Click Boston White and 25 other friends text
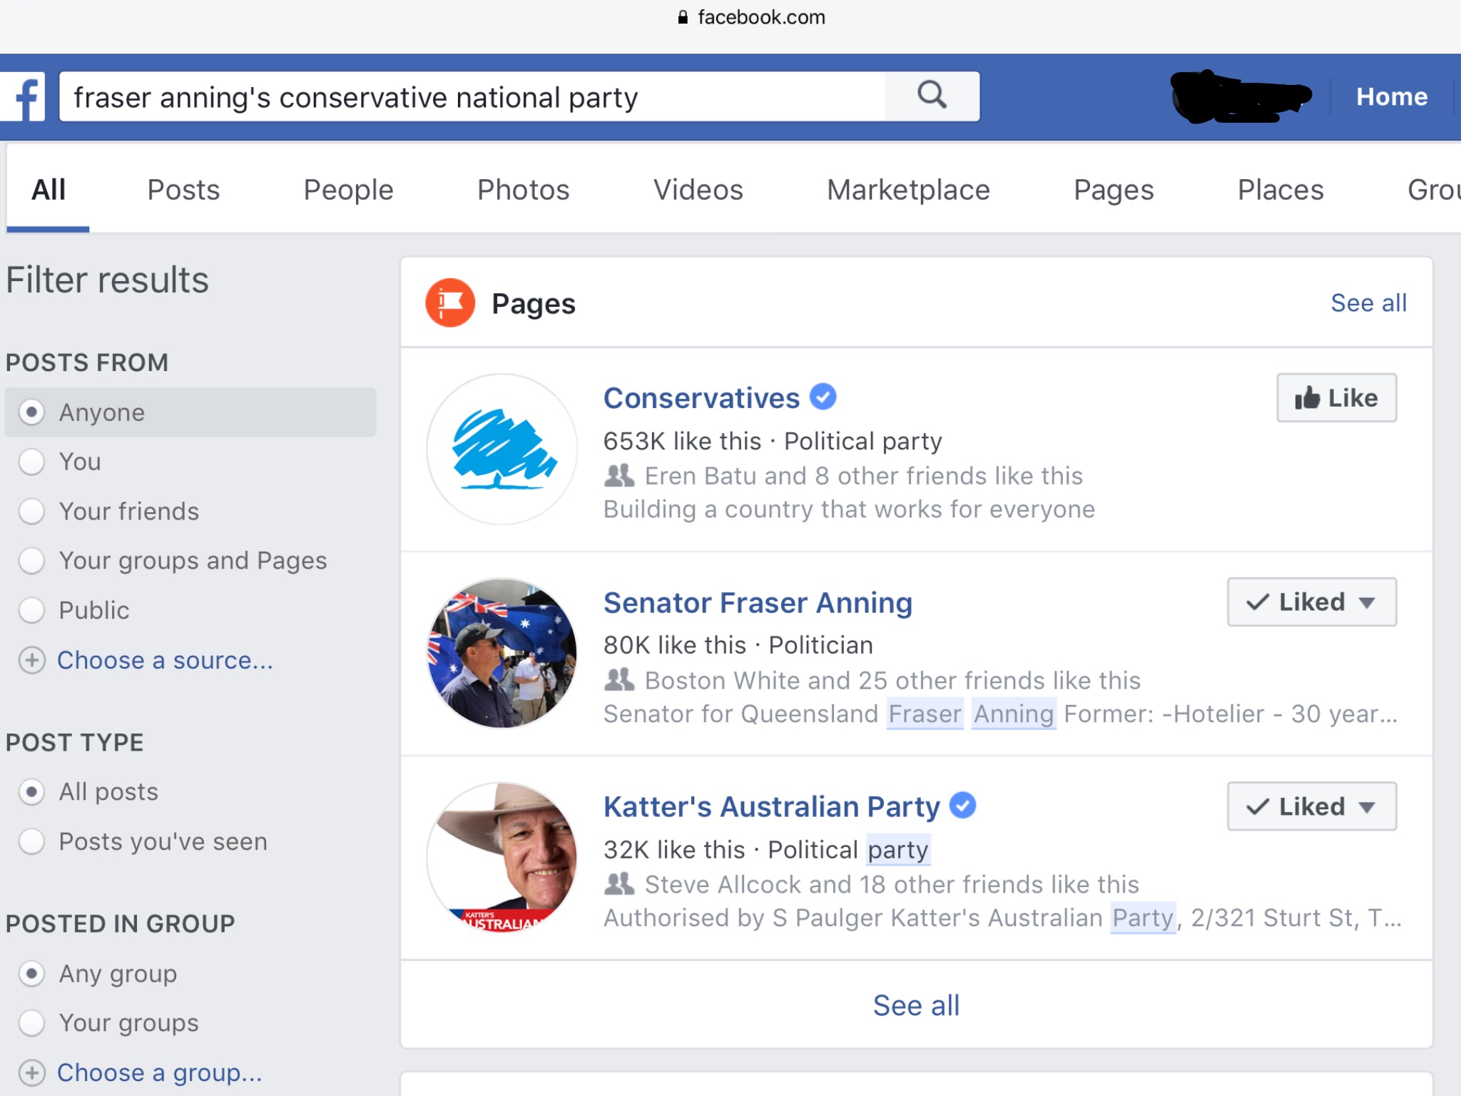 [x=892, y=680]
